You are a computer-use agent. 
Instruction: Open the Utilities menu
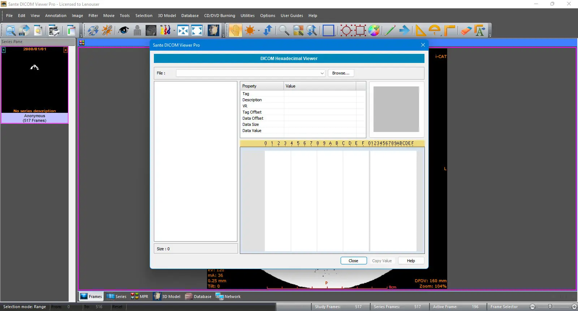pyautogui.click(x=247, y=16)
